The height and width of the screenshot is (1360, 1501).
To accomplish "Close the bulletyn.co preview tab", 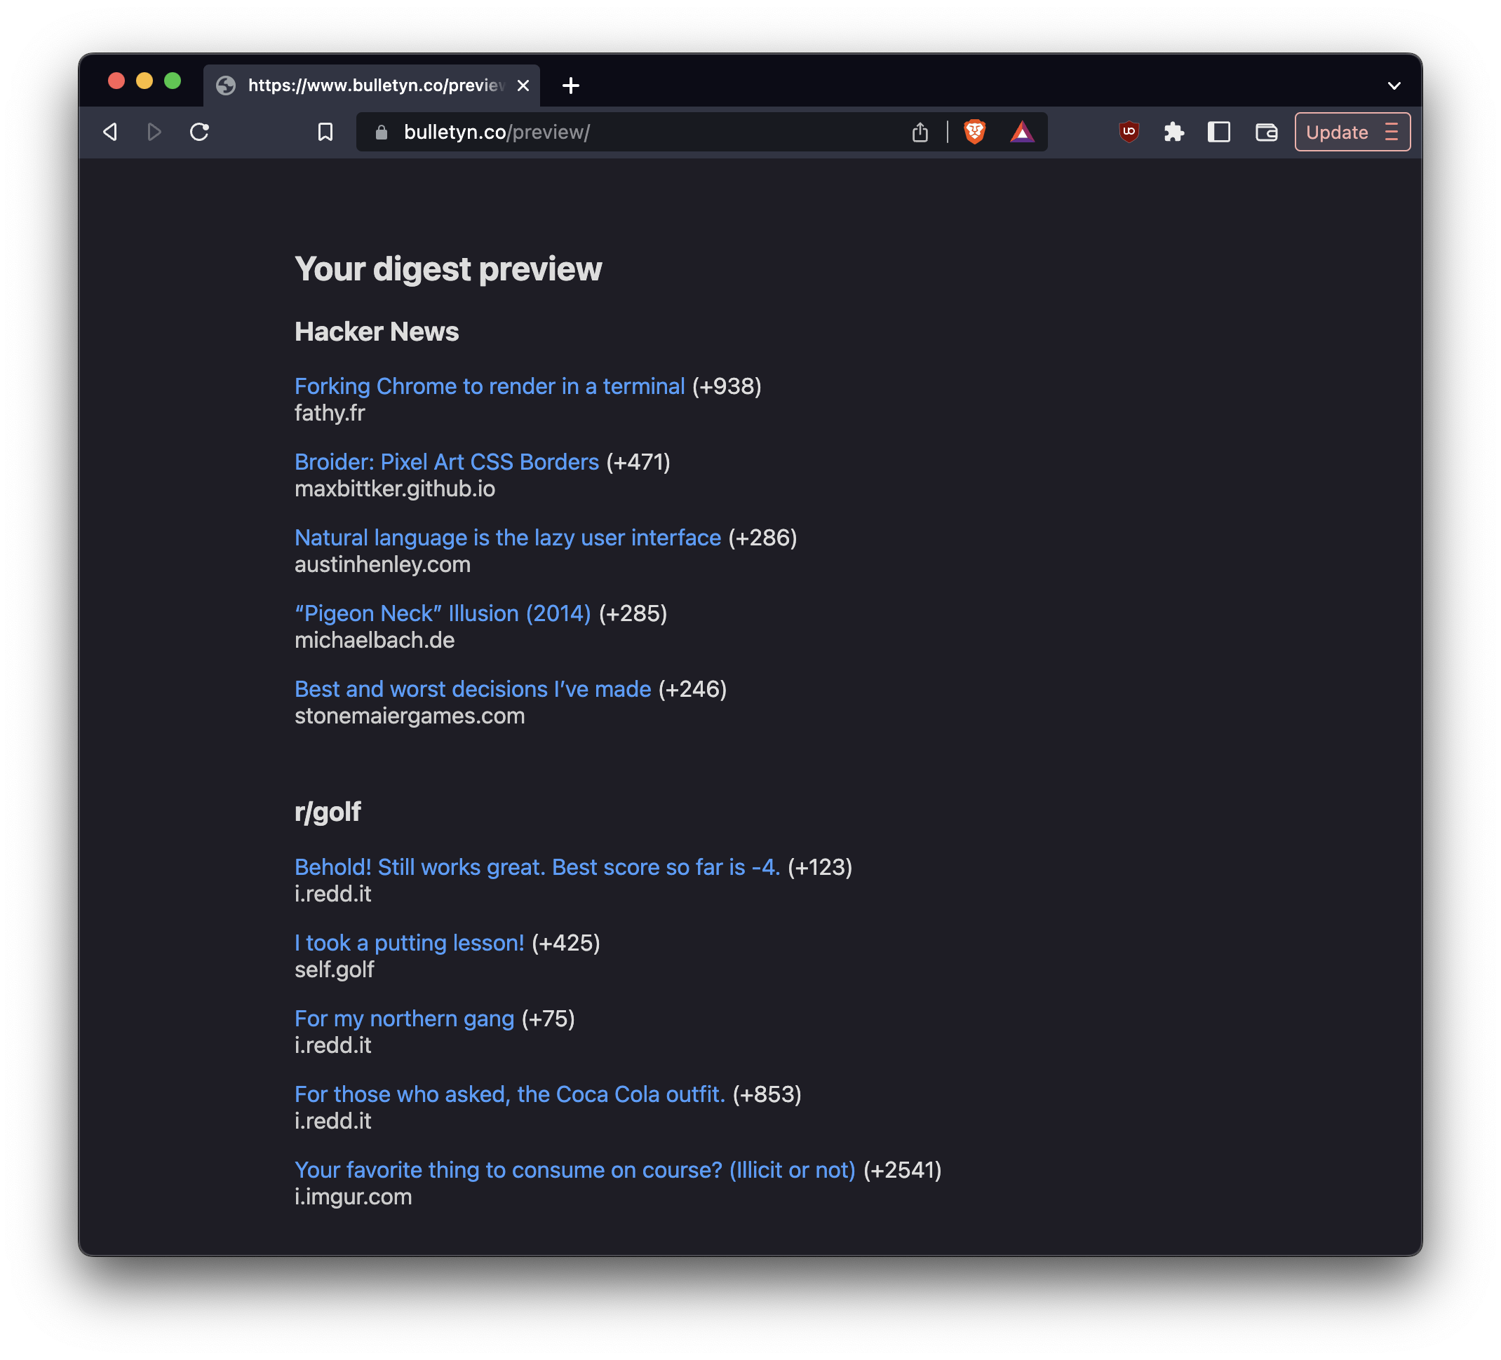I will pos(523,86).
